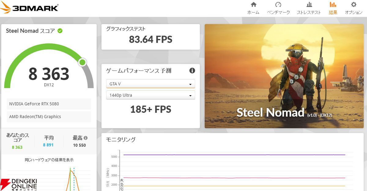This screenshot has height=191, width=367.
Task: Click the info icon beside 最高
Action: (86, 138)
